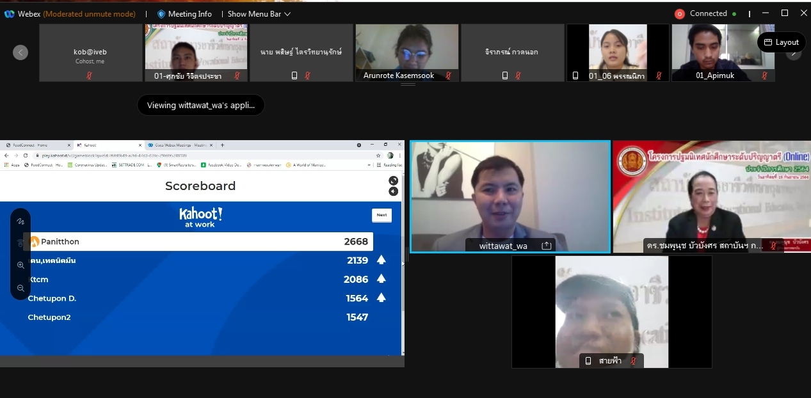Open the Meeting Info panel
Screen dimensions: 811x398
[184, 13]
